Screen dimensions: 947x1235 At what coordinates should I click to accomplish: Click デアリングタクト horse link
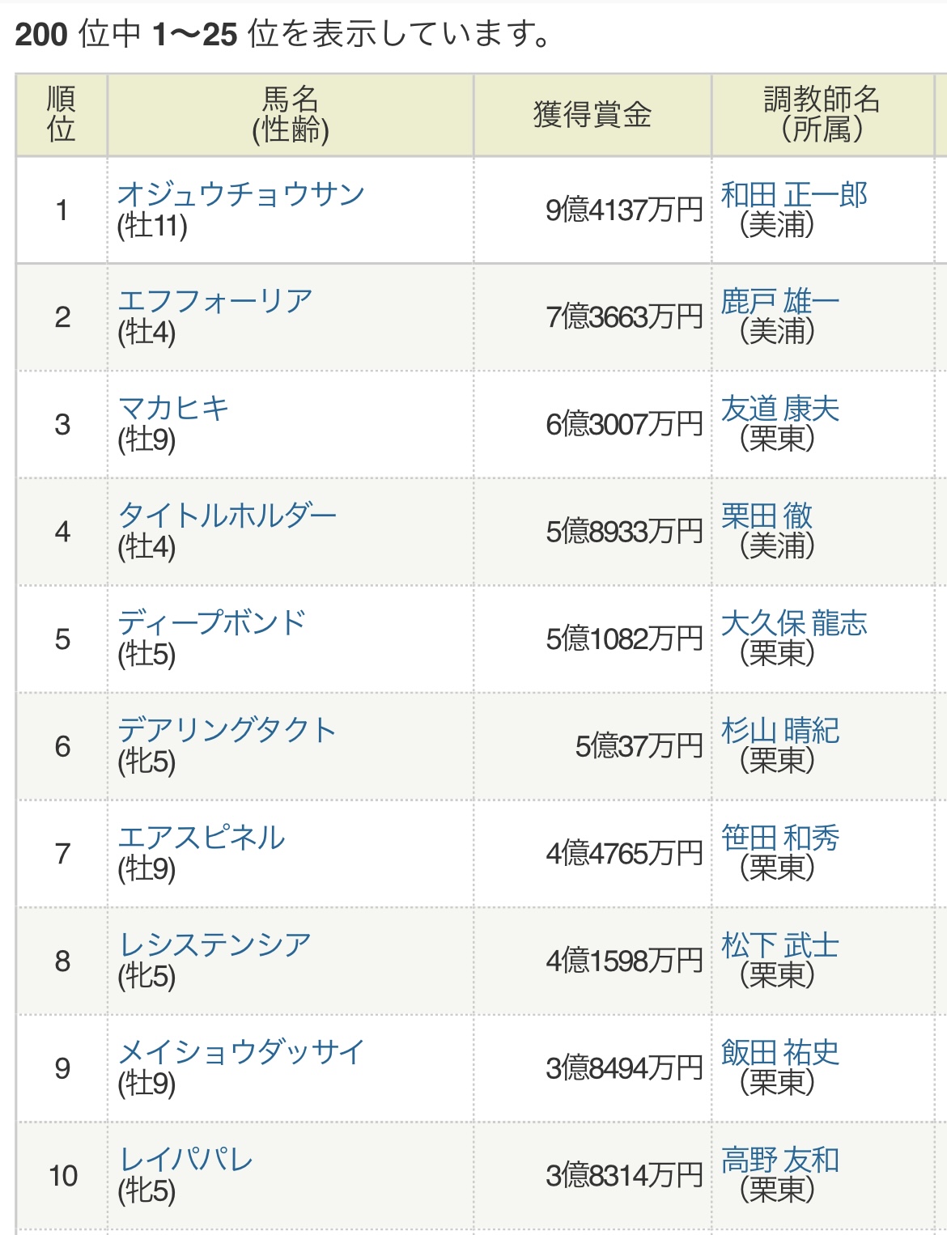tap(227, 730)
